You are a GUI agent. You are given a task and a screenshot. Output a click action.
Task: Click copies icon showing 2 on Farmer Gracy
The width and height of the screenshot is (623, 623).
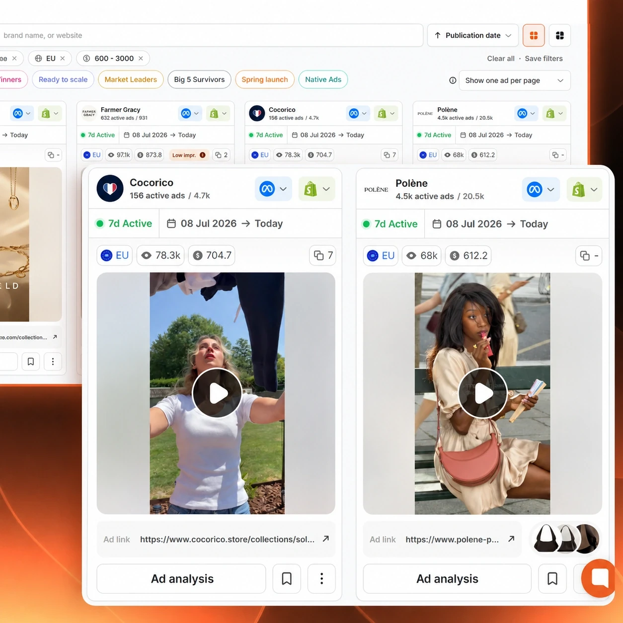tap(222, 155)
